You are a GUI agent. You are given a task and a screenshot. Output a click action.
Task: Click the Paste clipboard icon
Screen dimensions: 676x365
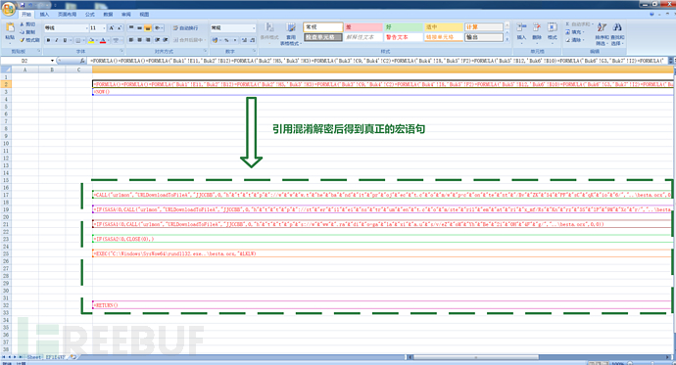coord(10,27)
